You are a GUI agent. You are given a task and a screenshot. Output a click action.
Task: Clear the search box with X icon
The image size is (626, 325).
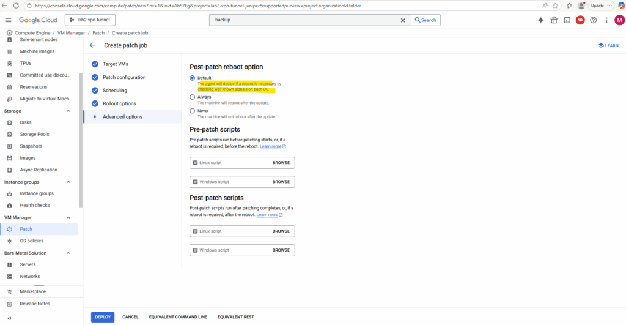(x=403, y=20)
